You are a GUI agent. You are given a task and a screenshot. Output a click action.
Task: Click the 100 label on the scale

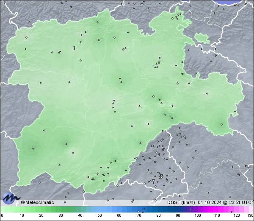coord(198,215)
